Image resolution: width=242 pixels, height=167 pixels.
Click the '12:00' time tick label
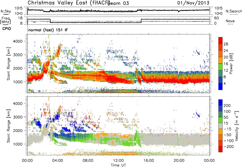click(x=118, y=161)
